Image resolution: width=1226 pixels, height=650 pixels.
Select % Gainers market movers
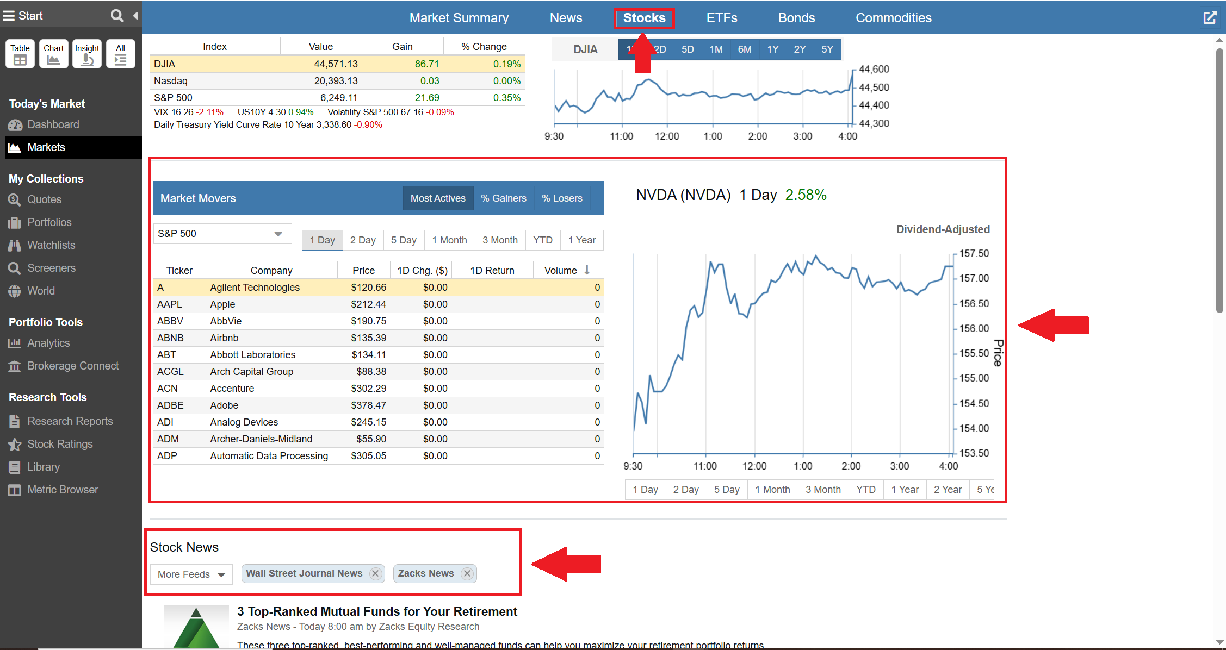504,198
